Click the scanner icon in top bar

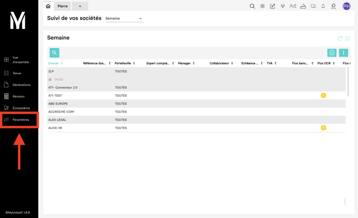(303, 6)
